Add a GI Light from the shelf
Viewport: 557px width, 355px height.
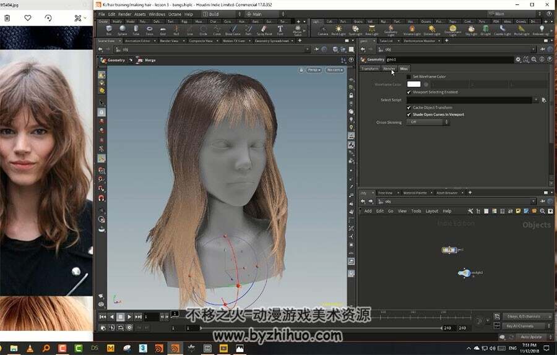click(485, 30)
